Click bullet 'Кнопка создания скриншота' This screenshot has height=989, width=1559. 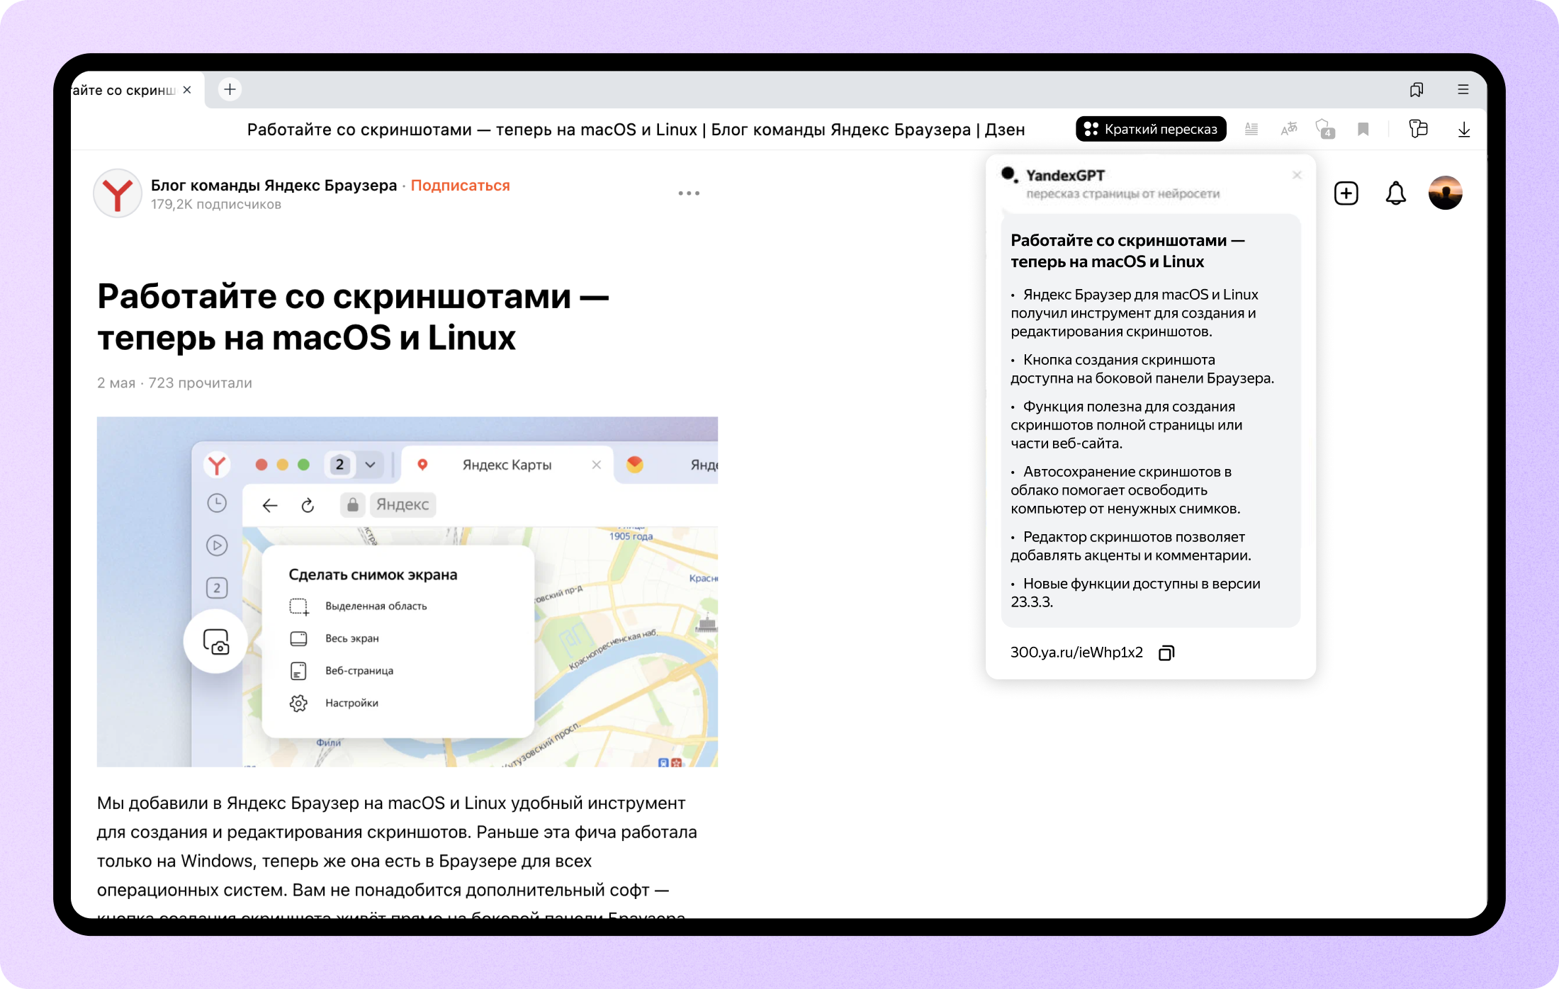pos(1142,368)
